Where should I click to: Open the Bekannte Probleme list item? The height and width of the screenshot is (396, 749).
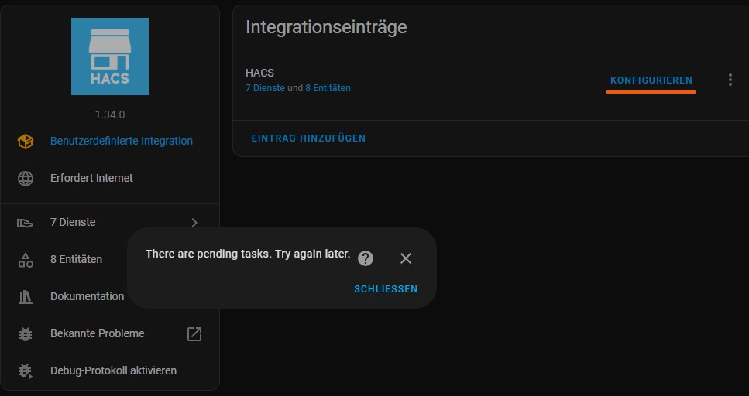[98, 334]
